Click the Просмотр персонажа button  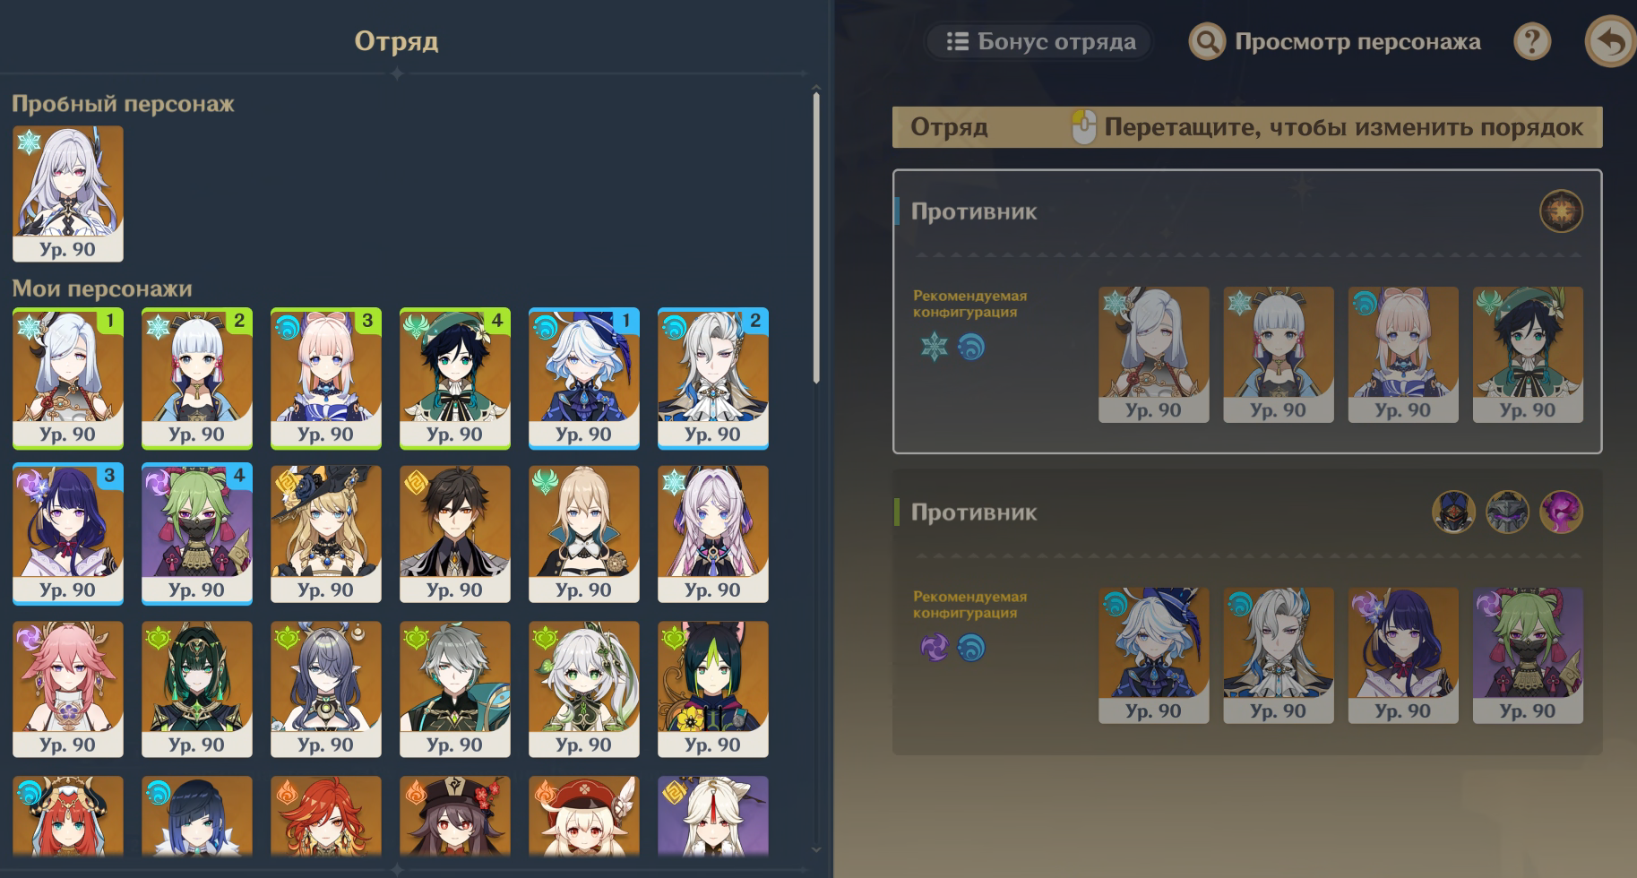tap(1335, 41)
